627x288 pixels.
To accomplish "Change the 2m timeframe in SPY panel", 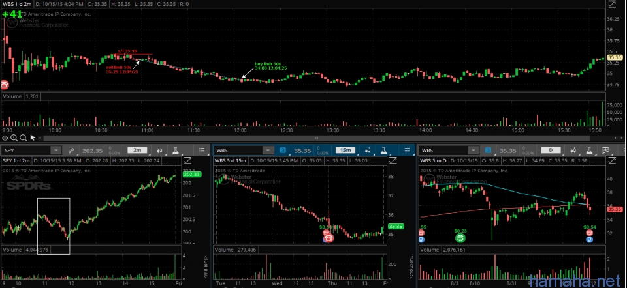I will 137,151.
